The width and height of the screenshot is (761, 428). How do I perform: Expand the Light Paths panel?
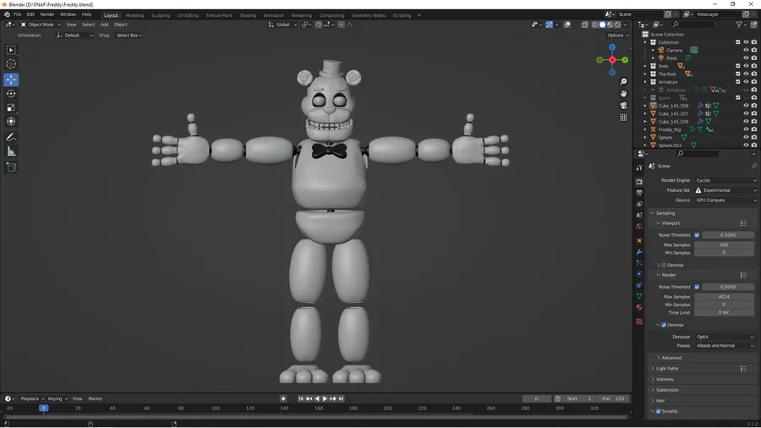[667, 369]
